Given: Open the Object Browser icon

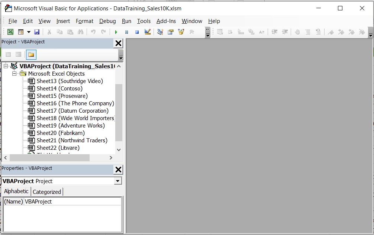Looking at the screenshot, I should click(181, 32).
